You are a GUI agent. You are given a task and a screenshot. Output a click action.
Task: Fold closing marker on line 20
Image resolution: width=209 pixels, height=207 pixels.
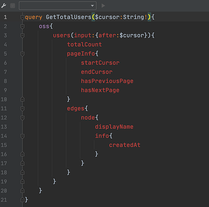point(22,191)
